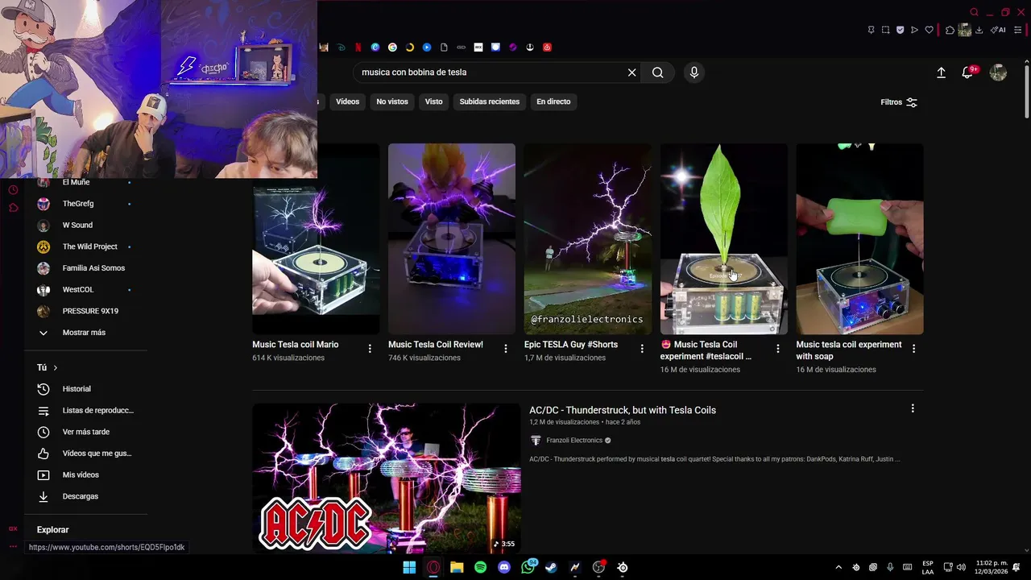The height and width of the screenshot is (580, 1031).
Task: Open options for Music Tesla Coil experiment #teslacoil
Action: click(778, 349)
